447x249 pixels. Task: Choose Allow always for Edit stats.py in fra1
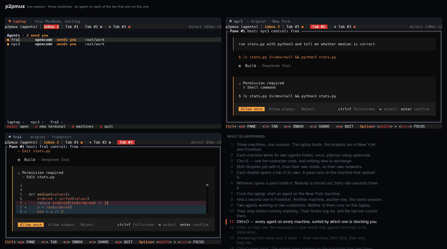tap(61, 224)
